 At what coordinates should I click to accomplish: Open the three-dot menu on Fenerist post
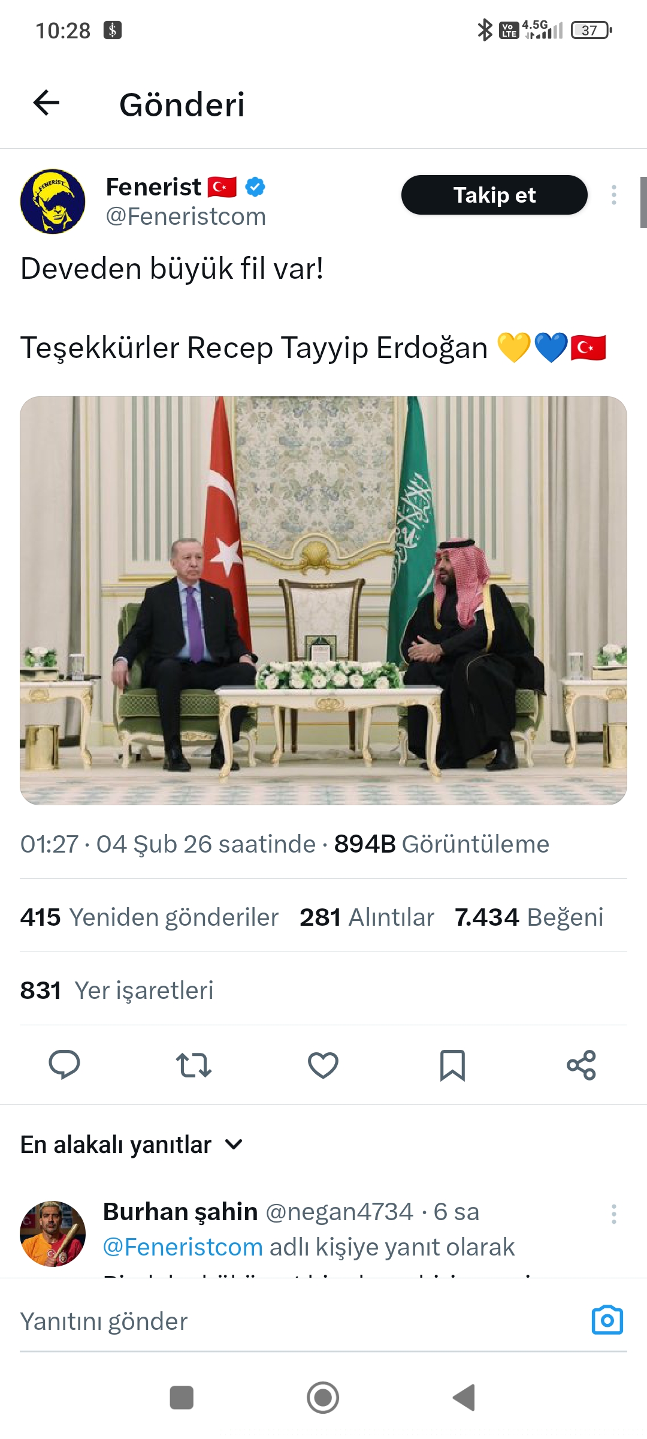click(613, 195)
